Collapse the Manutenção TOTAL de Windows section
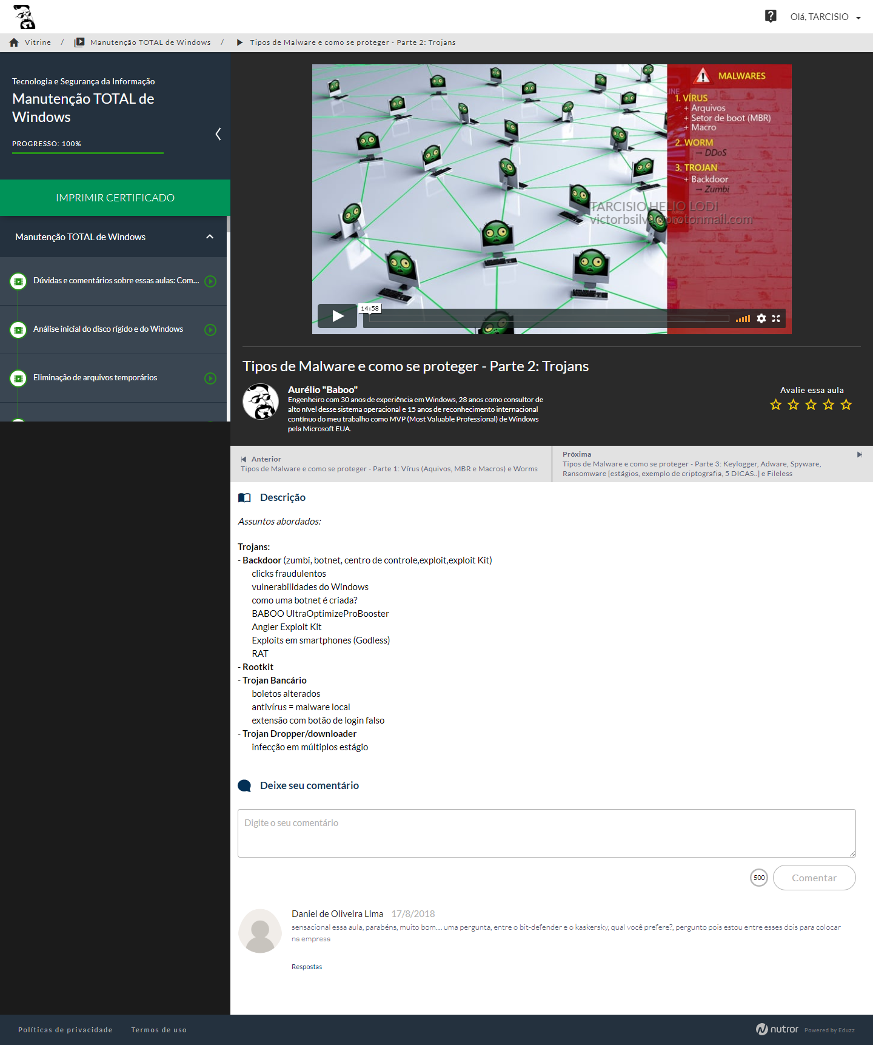873x1045 pixels. [x=210, y=237]
